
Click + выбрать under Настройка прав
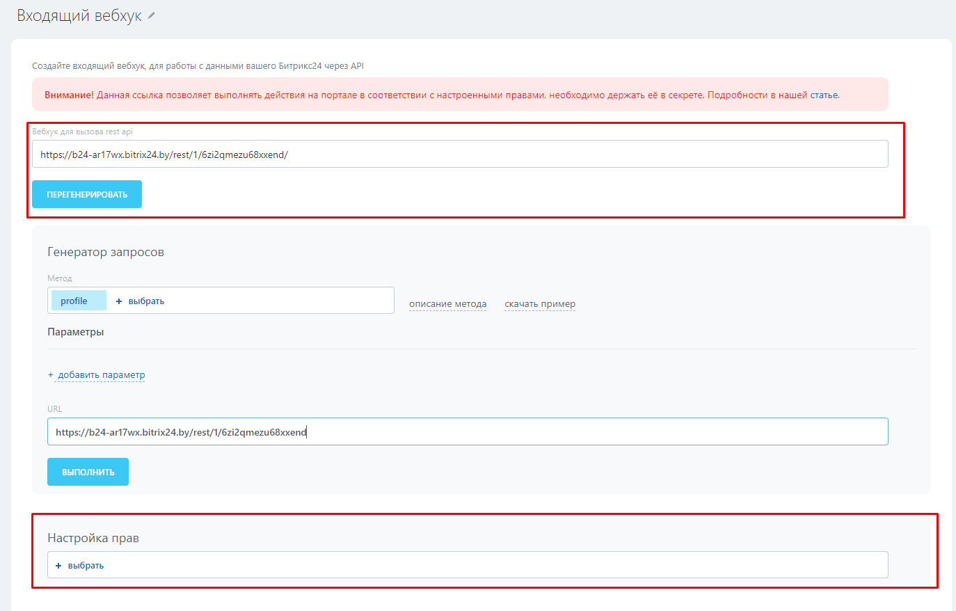(x=79, y=566)
